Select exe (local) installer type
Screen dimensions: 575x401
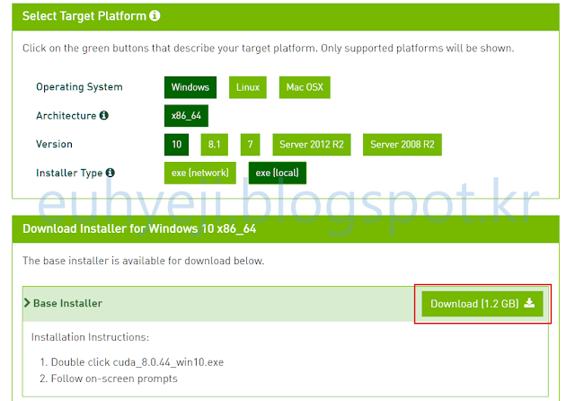[278, 173]
